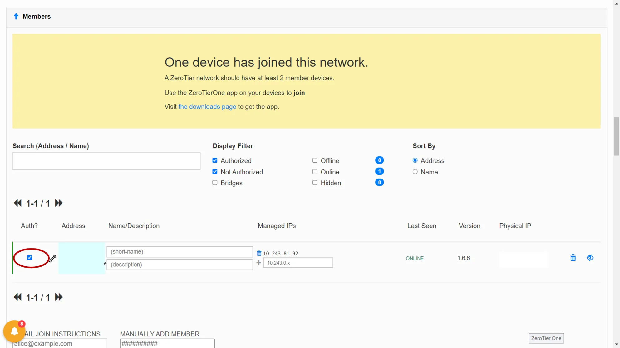Uncheck the member Auth checkbox

point(29,258)
